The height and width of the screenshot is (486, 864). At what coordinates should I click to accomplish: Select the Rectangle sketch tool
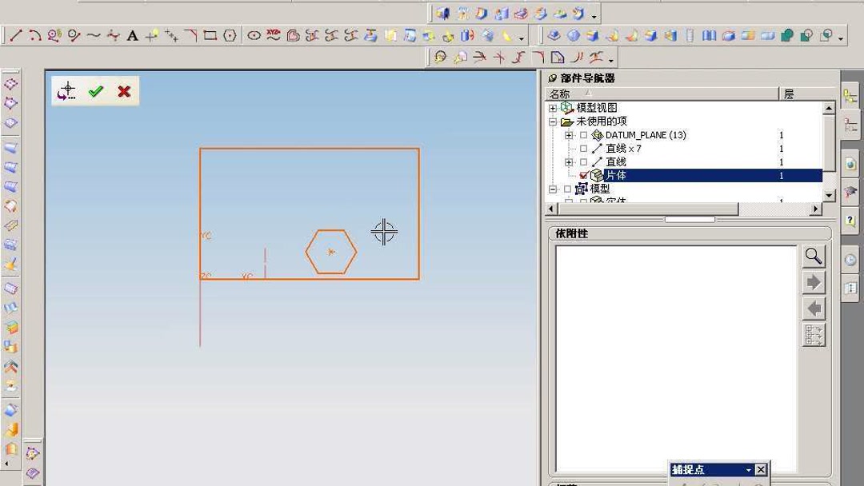coord(211,35)
